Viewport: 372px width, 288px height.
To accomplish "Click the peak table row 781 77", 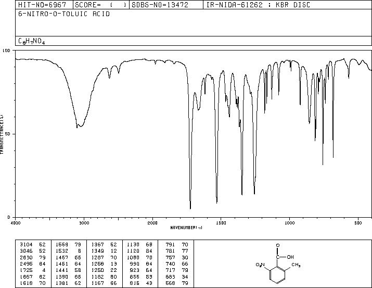I will 177,251.
